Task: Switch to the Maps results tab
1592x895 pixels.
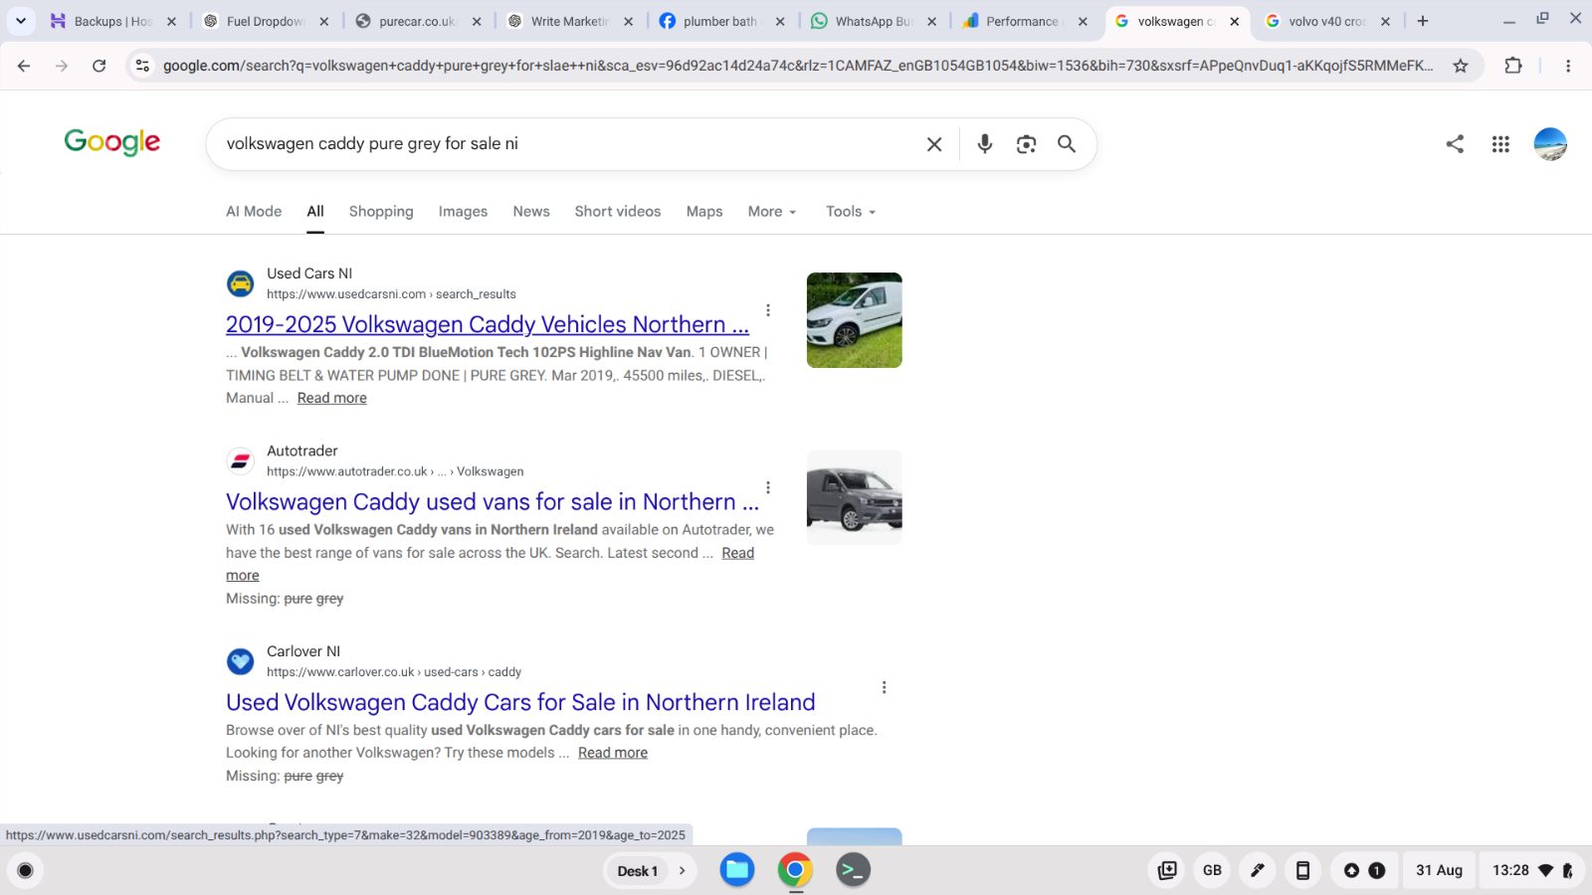Action: [x=704, y=212]
